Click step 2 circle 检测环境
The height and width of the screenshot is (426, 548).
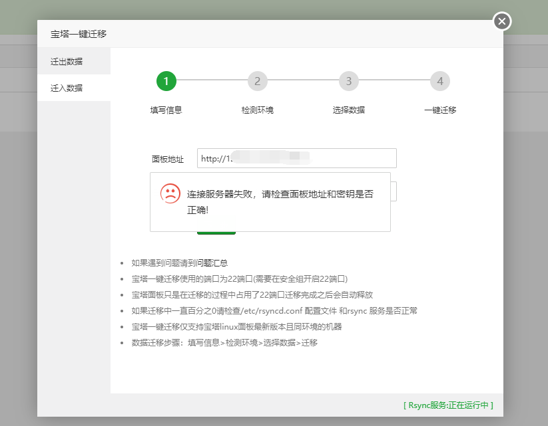click(258, 81)
